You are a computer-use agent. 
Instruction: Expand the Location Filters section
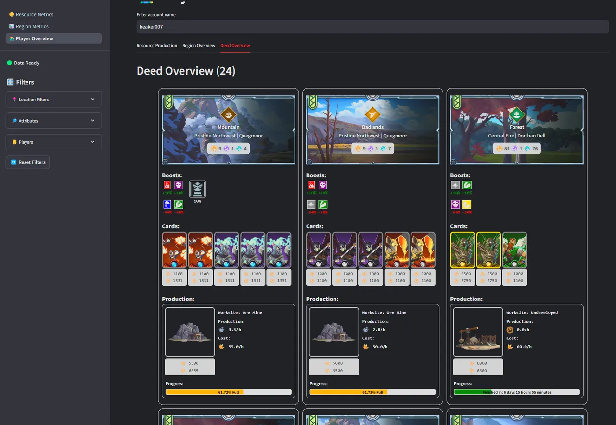pyautogui.click(x=53, y=100)
